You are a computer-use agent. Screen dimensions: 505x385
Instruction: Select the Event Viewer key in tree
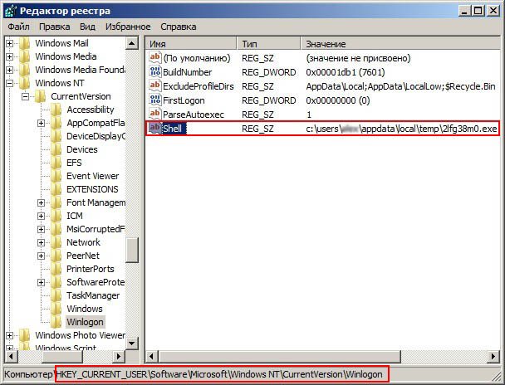[x=92, y=176]
